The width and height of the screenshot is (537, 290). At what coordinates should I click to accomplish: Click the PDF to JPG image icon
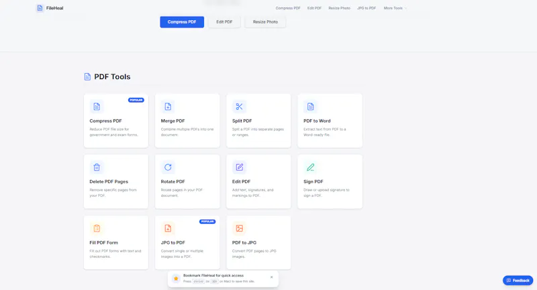point(239,228)
